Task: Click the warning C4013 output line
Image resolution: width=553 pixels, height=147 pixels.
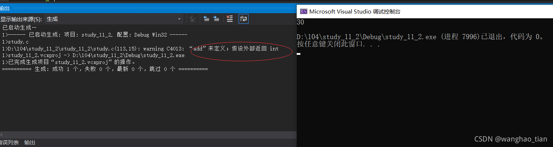Action: coord(140,49)
